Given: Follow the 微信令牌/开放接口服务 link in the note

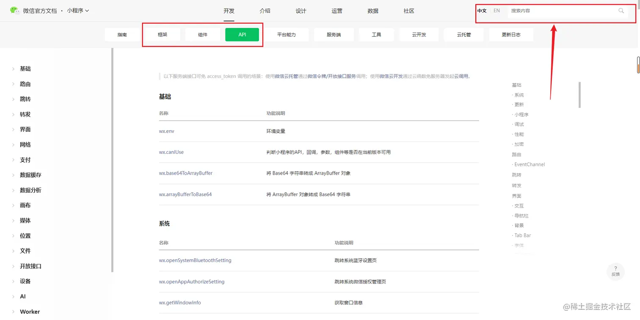Looking at the screenshot, I should [x=331, y=77].
